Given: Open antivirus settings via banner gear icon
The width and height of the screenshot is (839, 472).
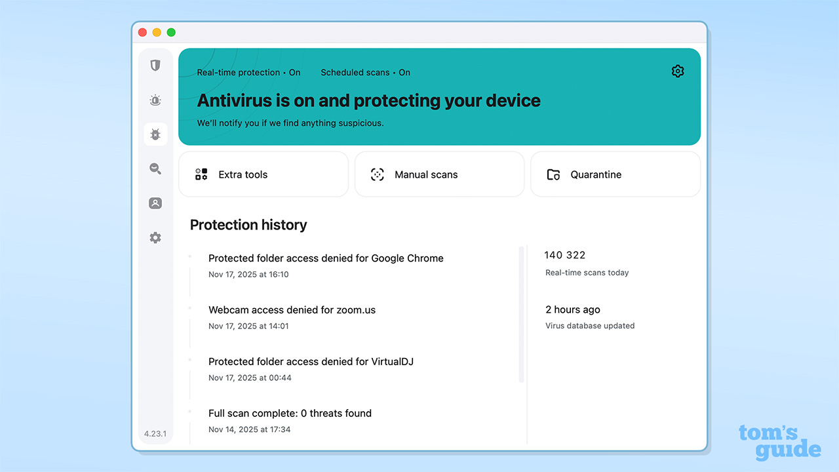Looking at the screenshot, I should click(x=678, y=71).
